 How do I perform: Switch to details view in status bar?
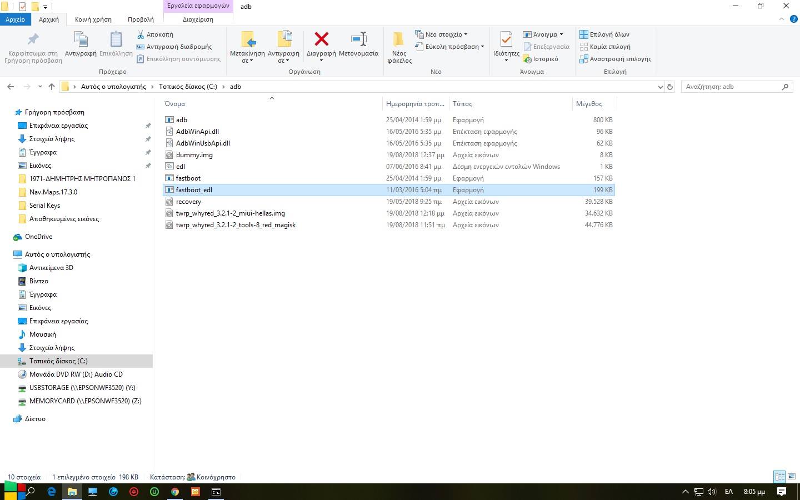pyautogui.click(x=779, y=477)
